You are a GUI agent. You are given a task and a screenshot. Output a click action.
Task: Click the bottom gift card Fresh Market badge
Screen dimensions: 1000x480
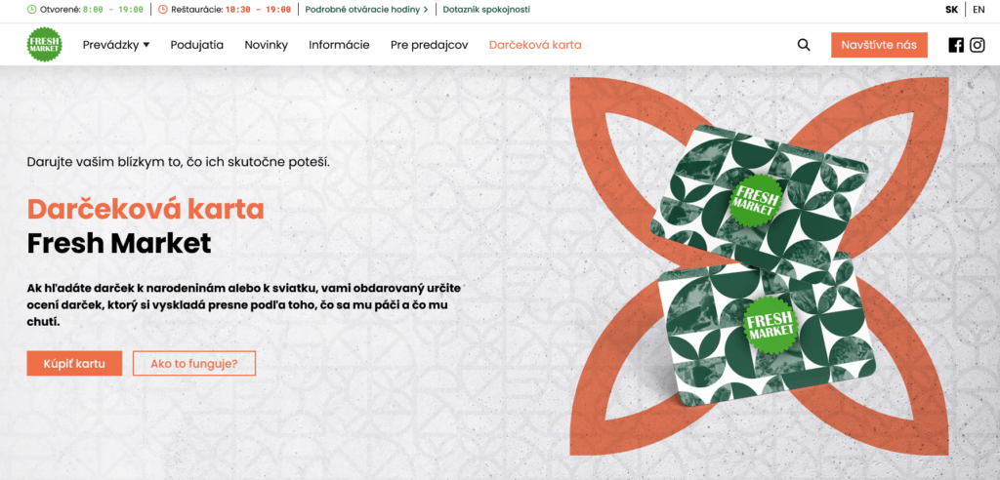pos(771,324)
